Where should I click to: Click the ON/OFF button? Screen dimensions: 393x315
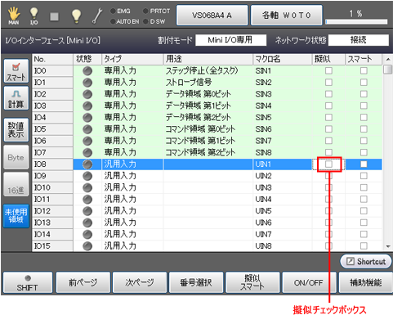[309, 282]
